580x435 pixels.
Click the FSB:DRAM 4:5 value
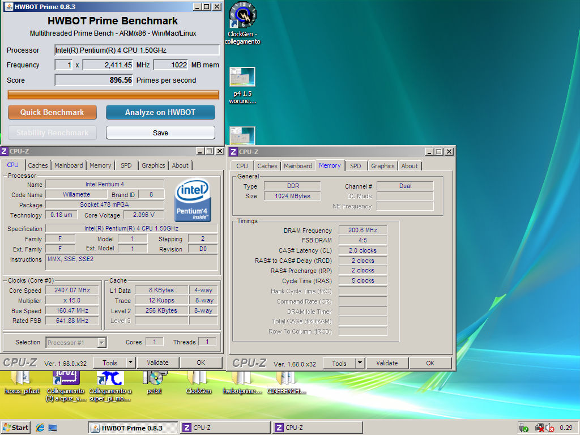pos(363,240)
